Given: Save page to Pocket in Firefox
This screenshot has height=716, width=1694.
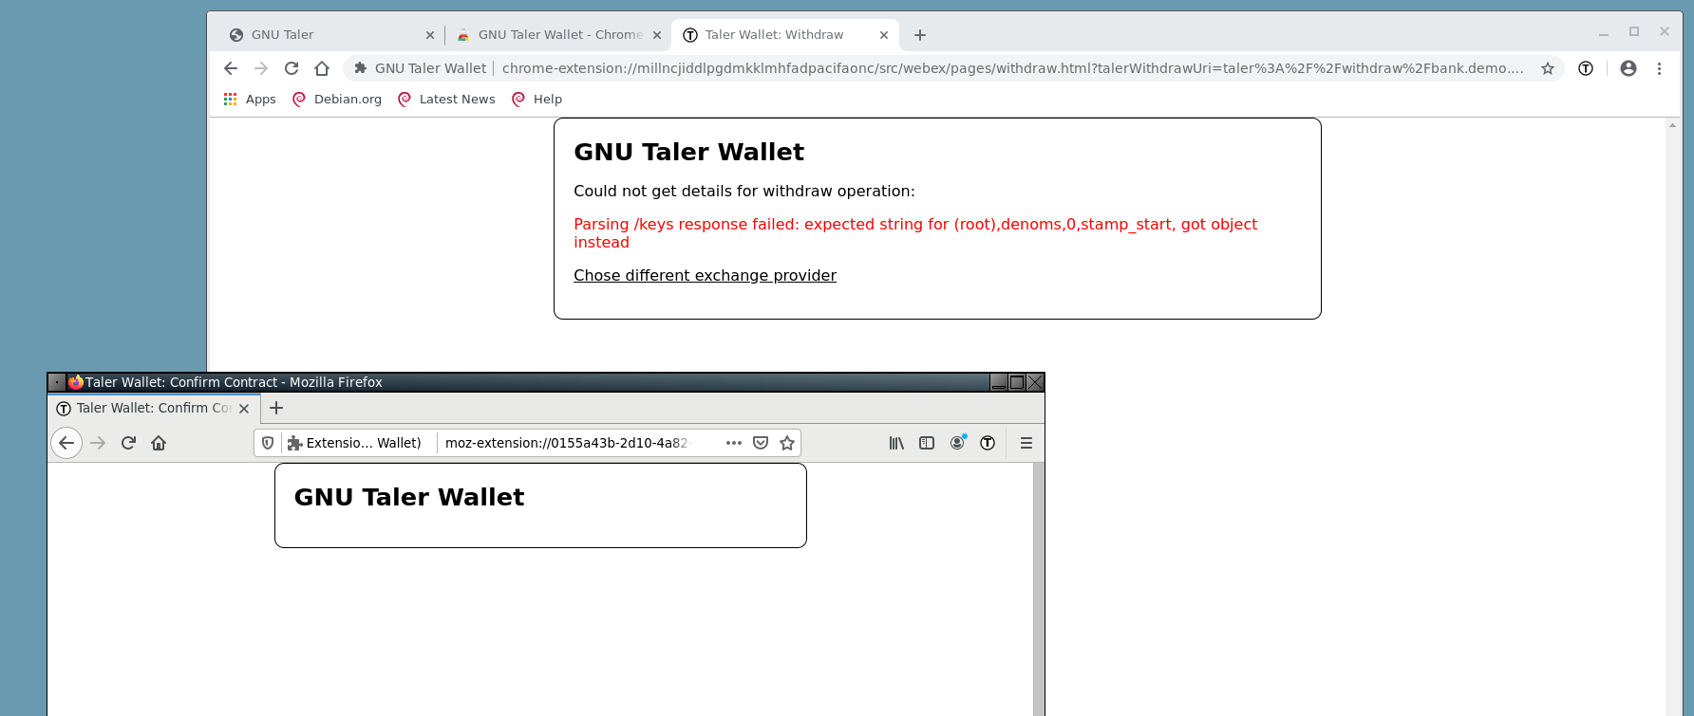Looking at the screenshot, I should (x=761, y=443).
